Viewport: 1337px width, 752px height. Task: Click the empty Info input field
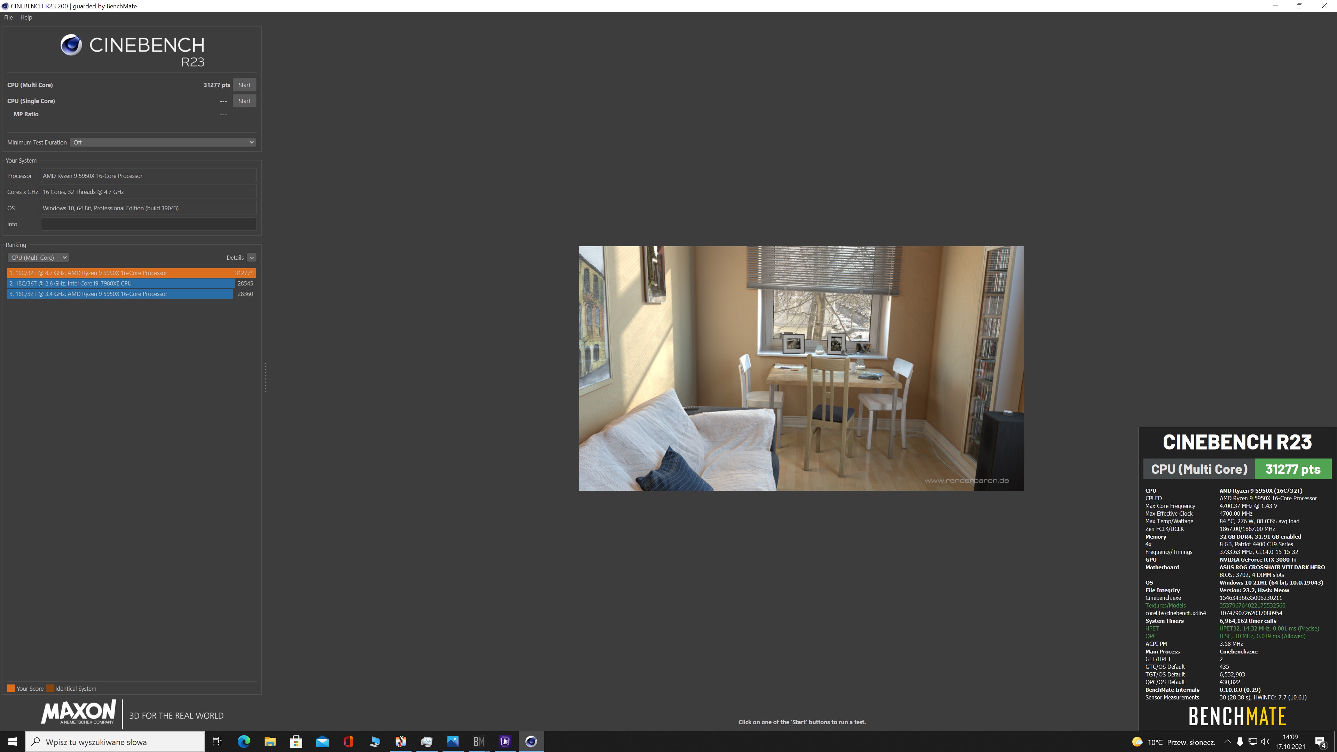(x=148, y=224)
